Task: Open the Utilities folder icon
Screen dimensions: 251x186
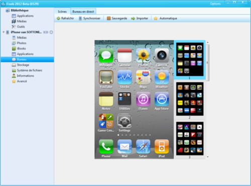Action: (124, 99)
